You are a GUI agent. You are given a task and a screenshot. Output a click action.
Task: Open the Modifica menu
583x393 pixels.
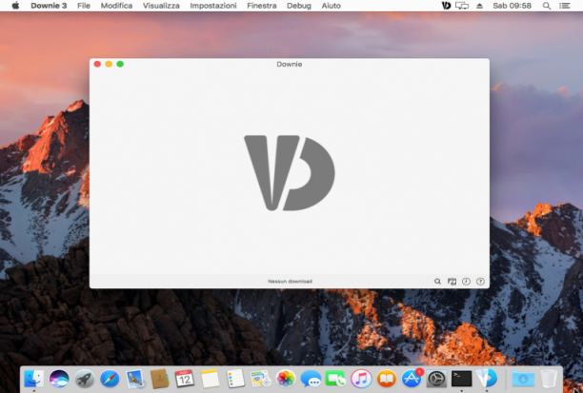coord(116,6)
